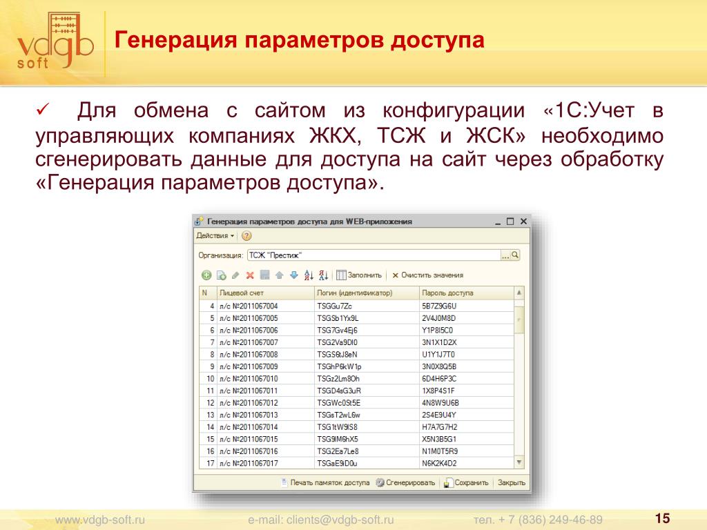Select cell л/с №2011067015
This screenshot has width=707, height=530.
[x=265, y=440]
